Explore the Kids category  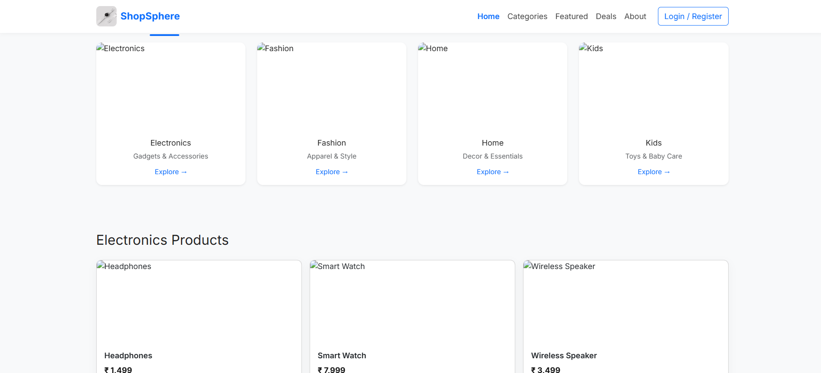point(653,172)
